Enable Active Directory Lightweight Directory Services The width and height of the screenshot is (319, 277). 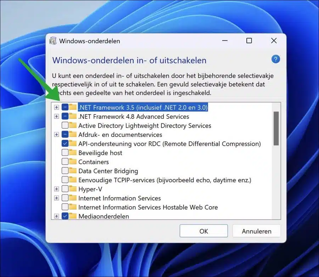65,125
